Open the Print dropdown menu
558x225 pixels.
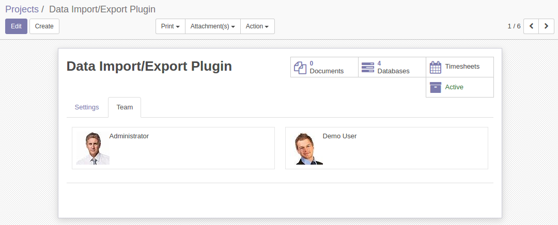pos(171,26)
